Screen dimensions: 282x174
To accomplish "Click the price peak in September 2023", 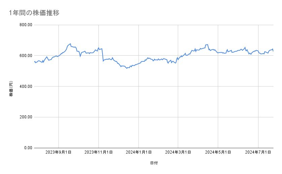I will click(70, 44).
